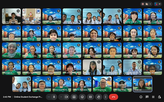Screen dimensions: 164x102
Task: Click muted mic icon on Mrs Rina Liang tile
Action: tap(18, 11)
